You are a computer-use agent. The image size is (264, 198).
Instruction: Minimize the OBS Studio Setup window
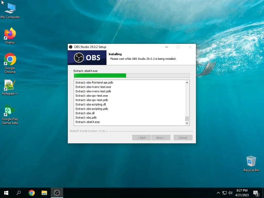point(167,47)
